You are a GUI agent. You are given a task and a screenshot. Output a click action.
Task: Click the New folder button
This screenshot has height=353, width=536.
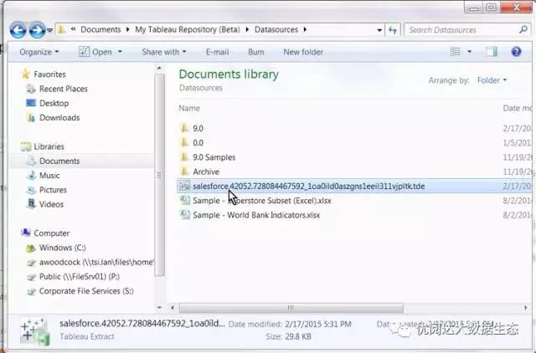(303, 52)
